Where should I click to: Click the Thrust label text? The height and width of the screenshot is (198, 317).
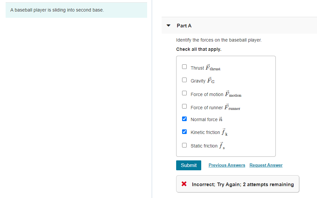click(x=197, y=68)
